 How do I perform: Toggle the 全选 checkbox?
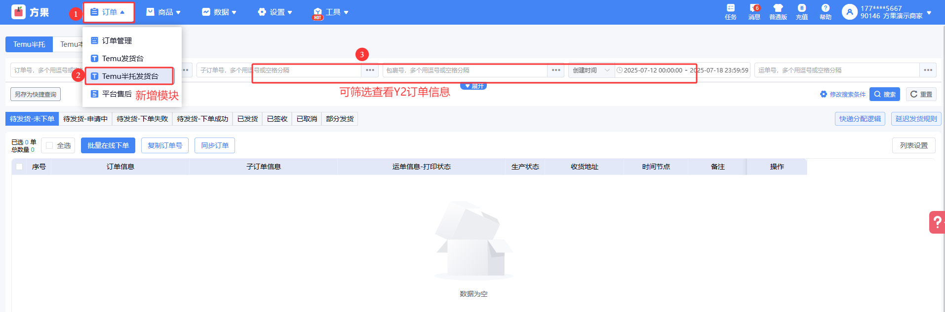click(x=49, y=145)
